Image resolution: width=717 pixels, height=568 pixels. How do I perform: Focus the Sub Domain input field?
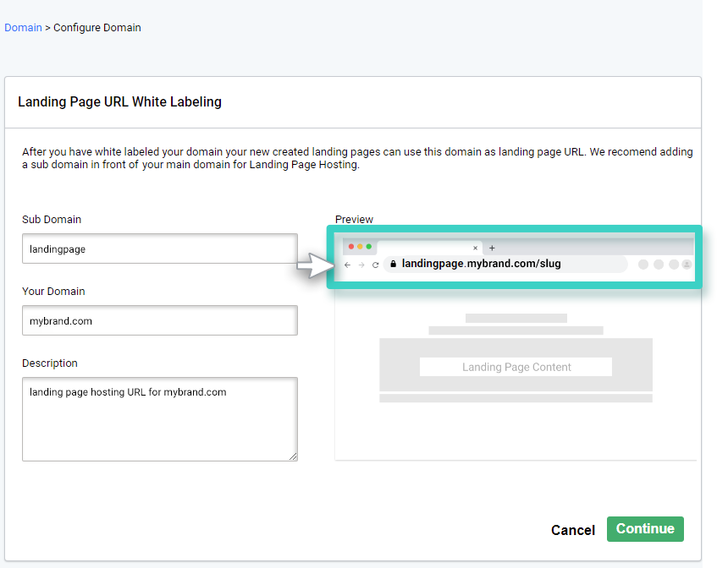pos(159,249)
